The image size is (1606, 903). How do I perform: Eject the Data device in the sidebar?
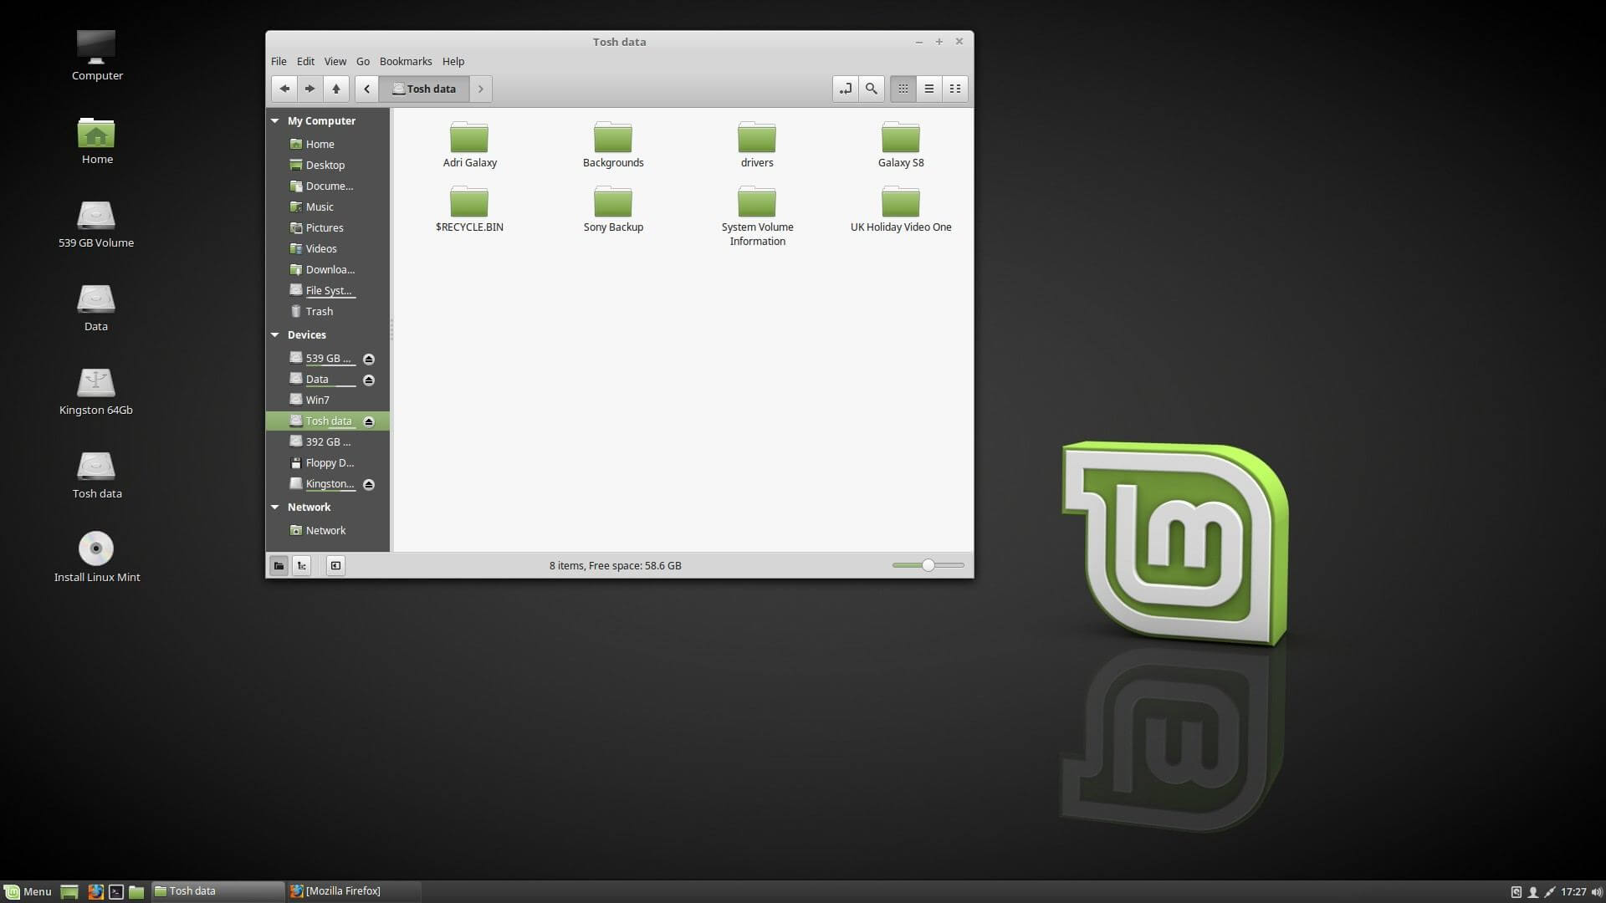click(x=369, y=380)
